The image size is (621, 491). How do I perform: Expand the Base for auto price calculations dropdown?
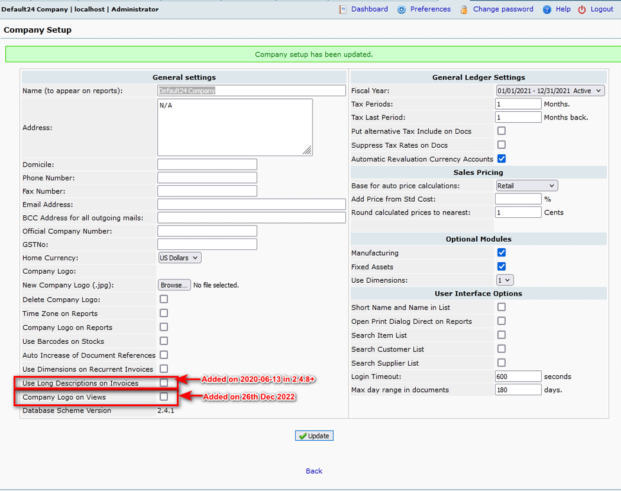526,186
